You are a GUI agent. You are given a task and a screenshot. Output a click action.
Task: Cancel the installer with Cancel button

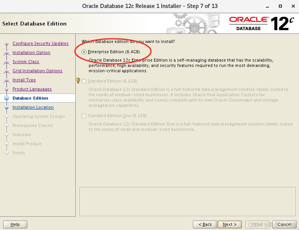point(284,224)
